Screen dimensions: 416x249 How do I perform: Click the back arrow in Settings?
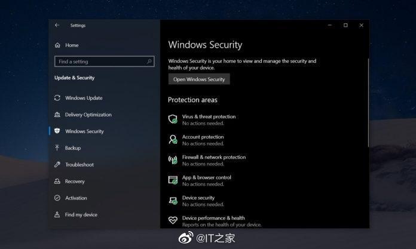(x=57, y=25)
